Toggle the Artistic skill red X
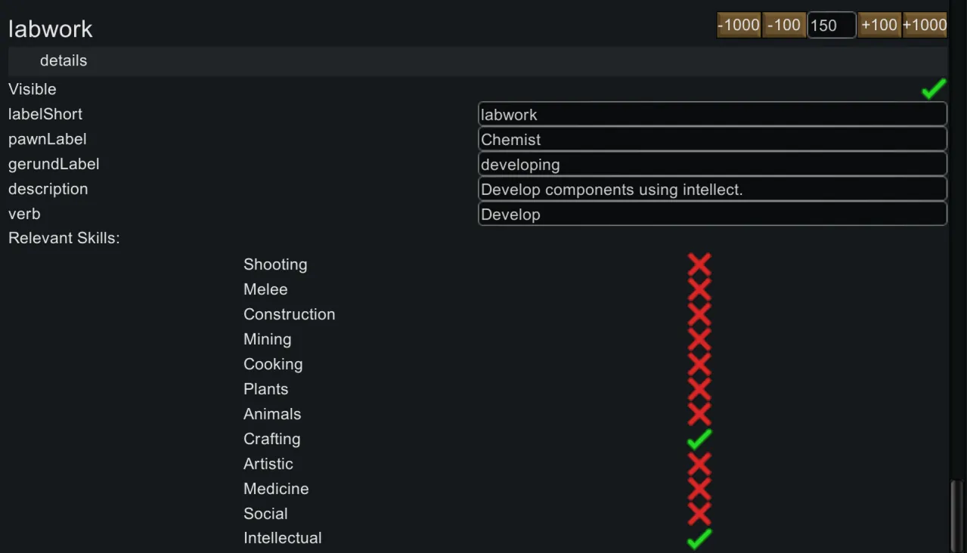The width and height of the screenshot is (967, 553). coord(699,464)
